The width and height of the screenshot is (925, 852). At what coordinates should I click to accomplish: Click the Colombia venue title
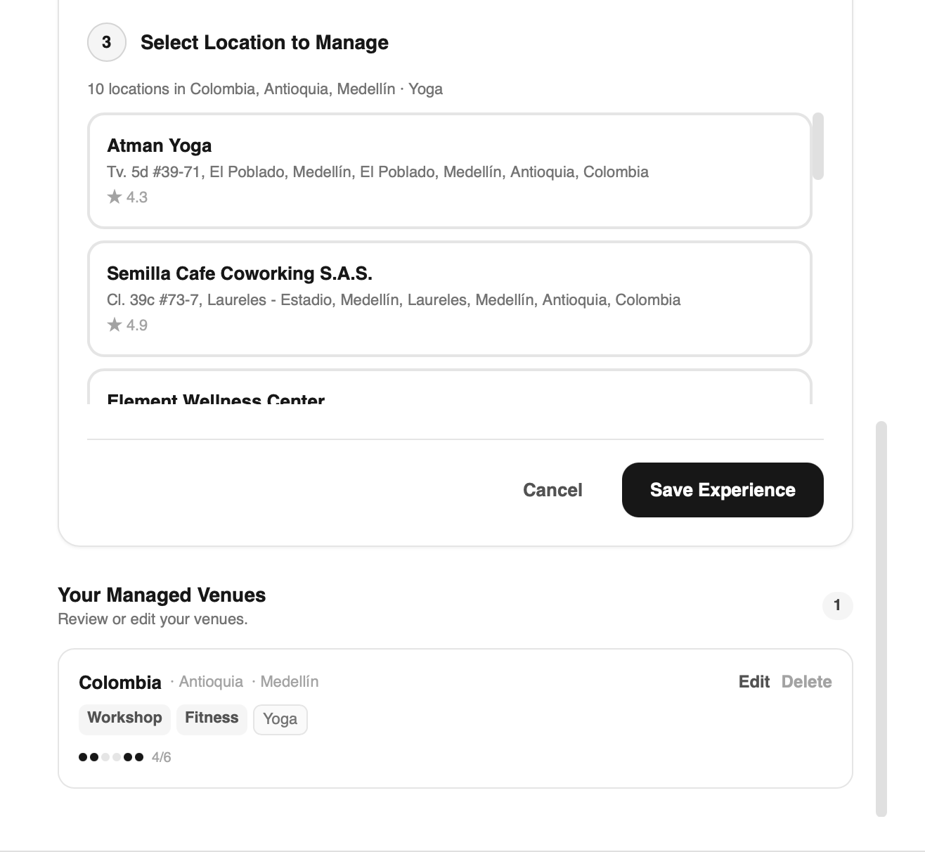click(x=120, y=683)
